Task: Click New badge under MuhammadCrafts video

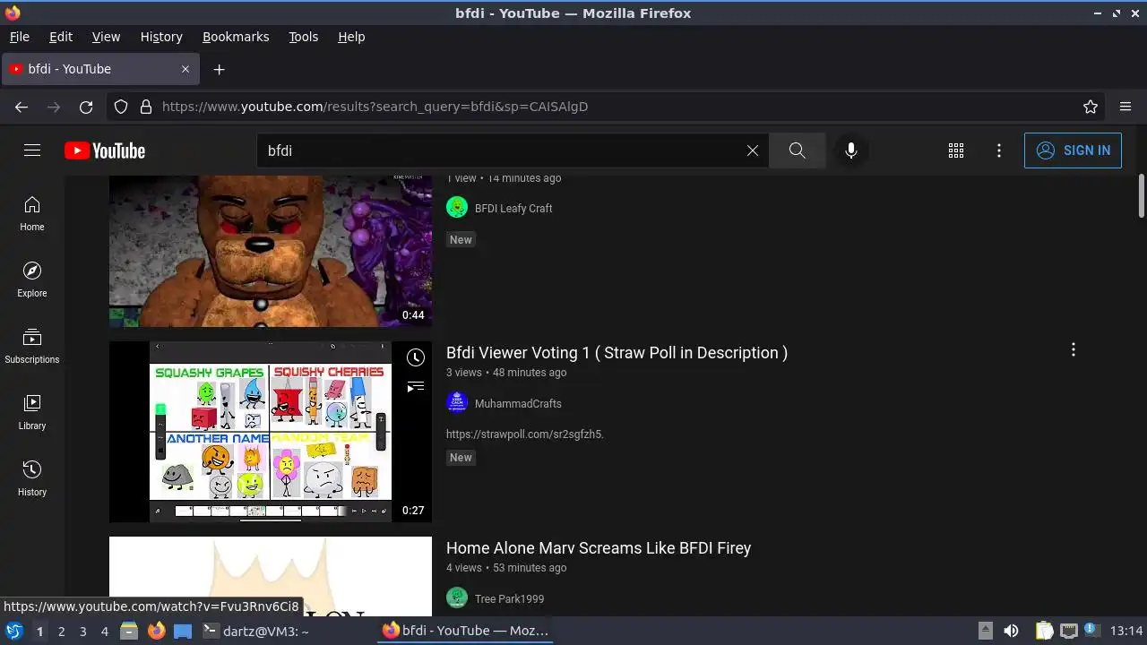Action: click(x=461, y=458)
